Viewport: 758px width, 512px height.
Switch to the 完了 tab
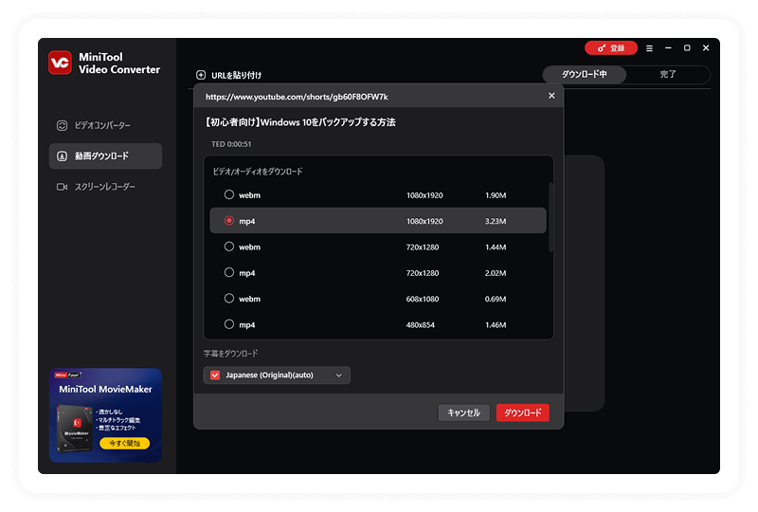pos(668,75)
